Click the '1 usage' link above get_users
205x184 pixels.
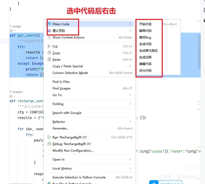[16, 26]
